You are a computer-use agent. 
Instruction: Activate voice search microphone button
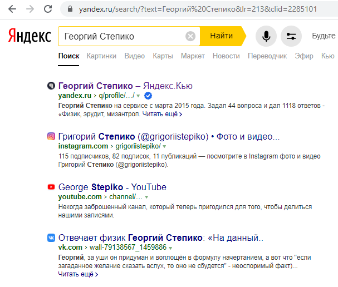coord(266,36)
